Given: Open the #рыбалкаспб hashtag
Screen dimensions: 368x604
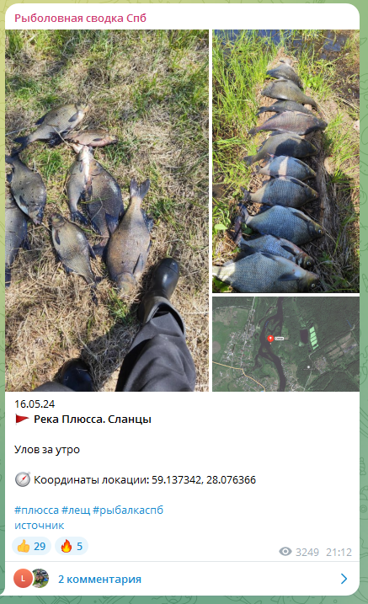Looking at the screenshot, I should pyautogui.click(x=128, y=510).
